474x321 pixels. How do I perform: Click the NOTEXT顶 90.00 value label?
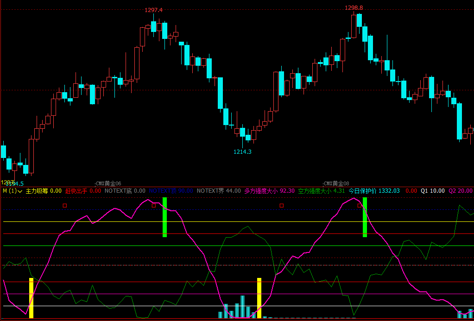(171, 191)
